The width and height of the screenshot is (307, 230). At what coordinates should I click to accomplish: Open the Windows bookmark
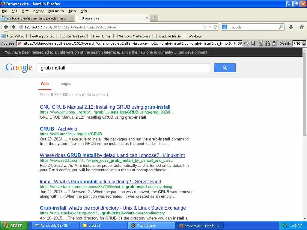click(192, 36)
